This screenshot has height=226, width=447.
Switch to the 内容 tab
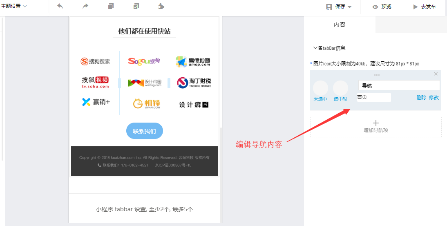(340, 25)
